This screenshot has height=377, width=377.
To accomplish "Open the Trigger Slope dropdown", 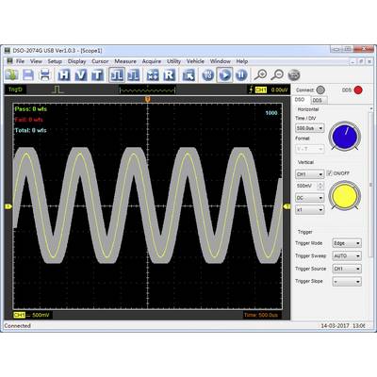I will [x=347, y=282].
